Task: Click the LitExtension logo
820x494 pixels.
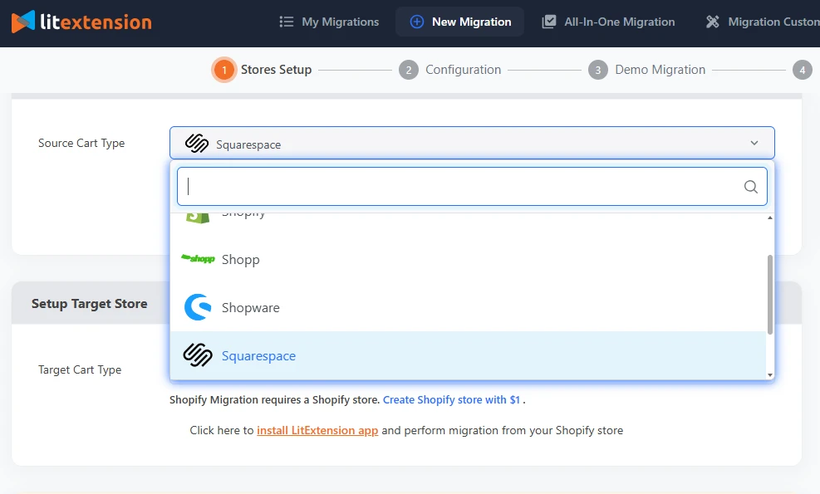Action: pos(81,22)
